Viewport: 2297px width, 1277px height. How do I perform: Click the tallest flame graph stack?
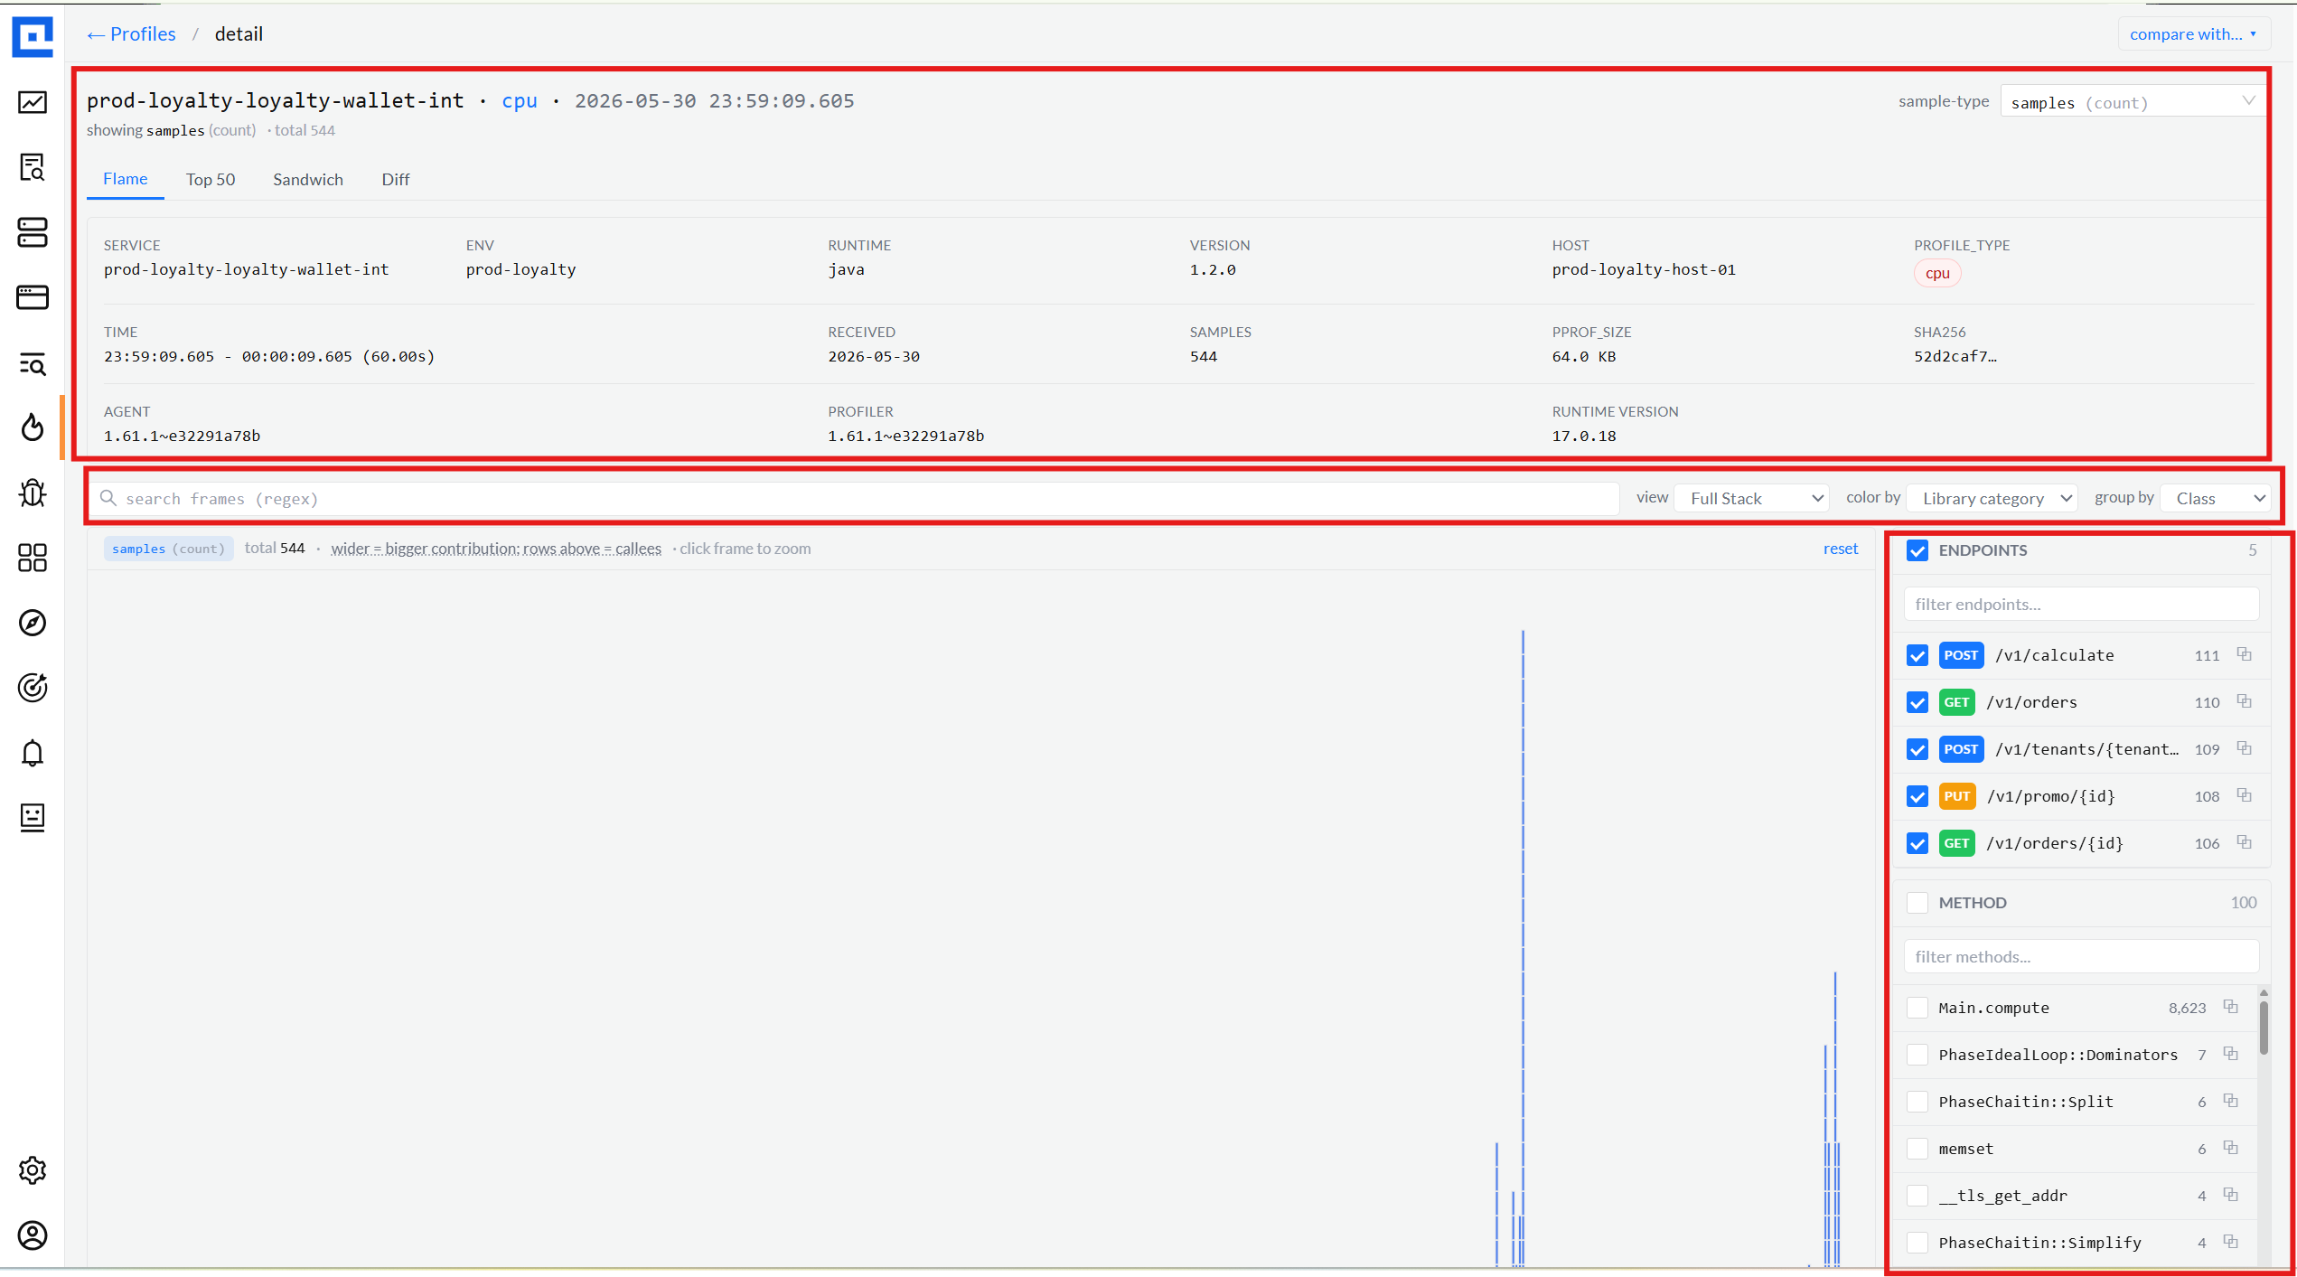point(1524,947)
